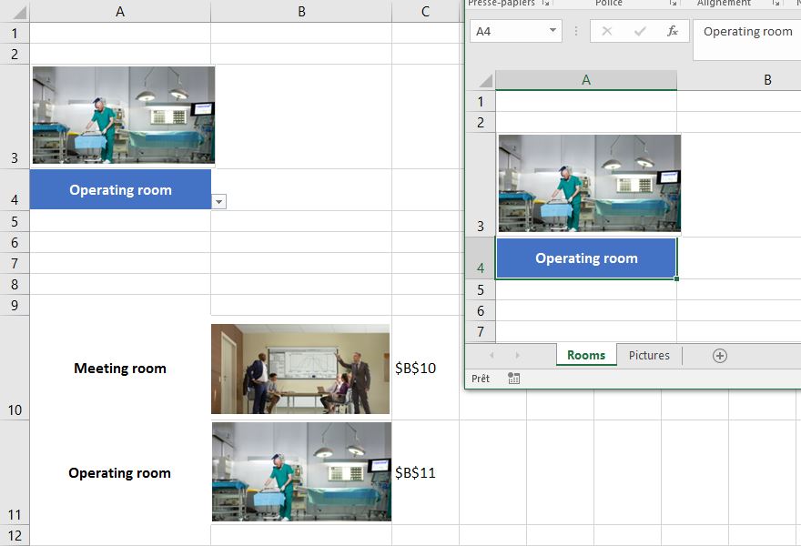Open the dropdown arrow beside cell A4
This screenshot has height=546, width=801.
[218, 202]
